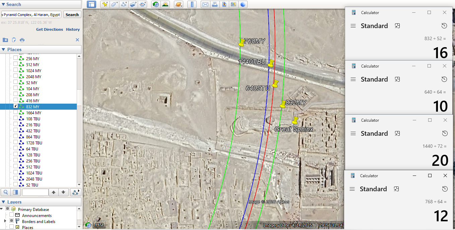Click the 640STU yellow pushpin on map
This screenshot has height=230, width=455.
pyautogui.click(x=275, y=84)
